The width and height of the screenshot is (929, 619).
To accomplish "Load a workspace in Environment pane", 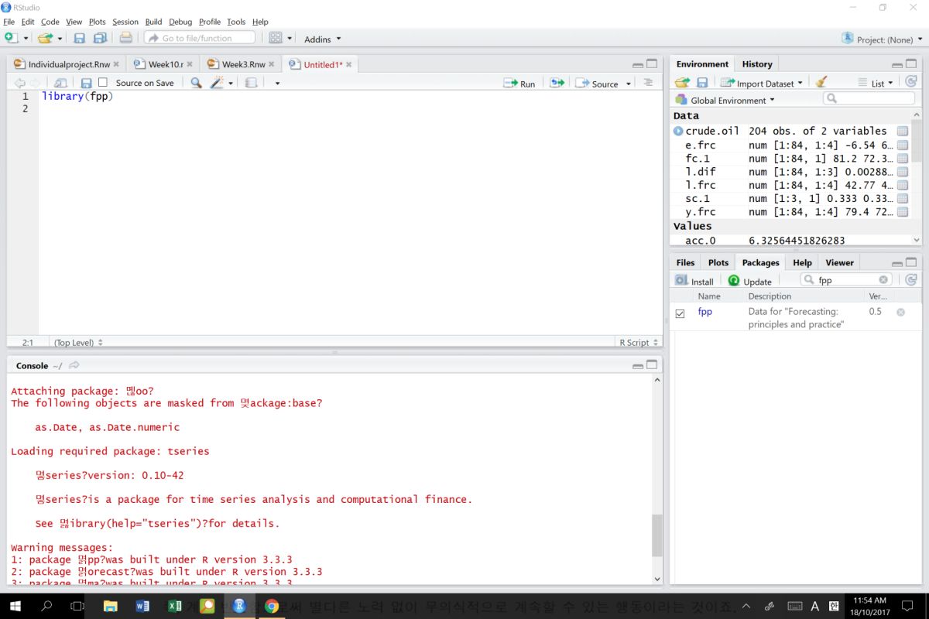I will click(682, 82).
